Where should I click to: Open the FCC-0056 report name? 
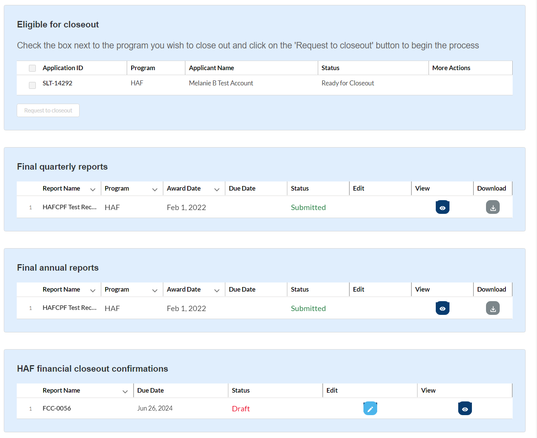pyautogui.click(x=57, y=408)
